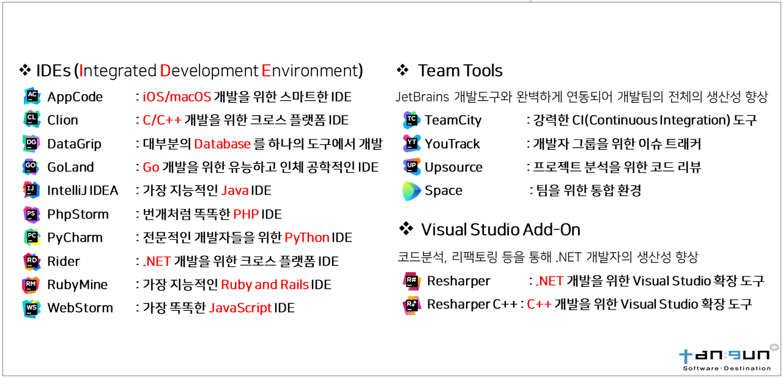The height and width of the screenshot is (378, 783).
Task: Click the red .NET text in Rider row
Action: coord(156,261)
